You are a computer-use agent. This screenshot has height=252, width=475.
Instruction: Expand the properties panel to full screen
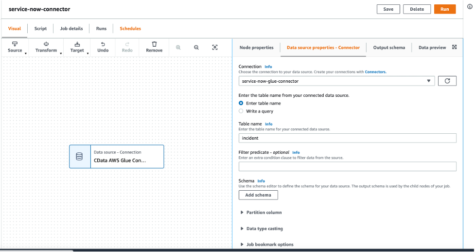454,47
